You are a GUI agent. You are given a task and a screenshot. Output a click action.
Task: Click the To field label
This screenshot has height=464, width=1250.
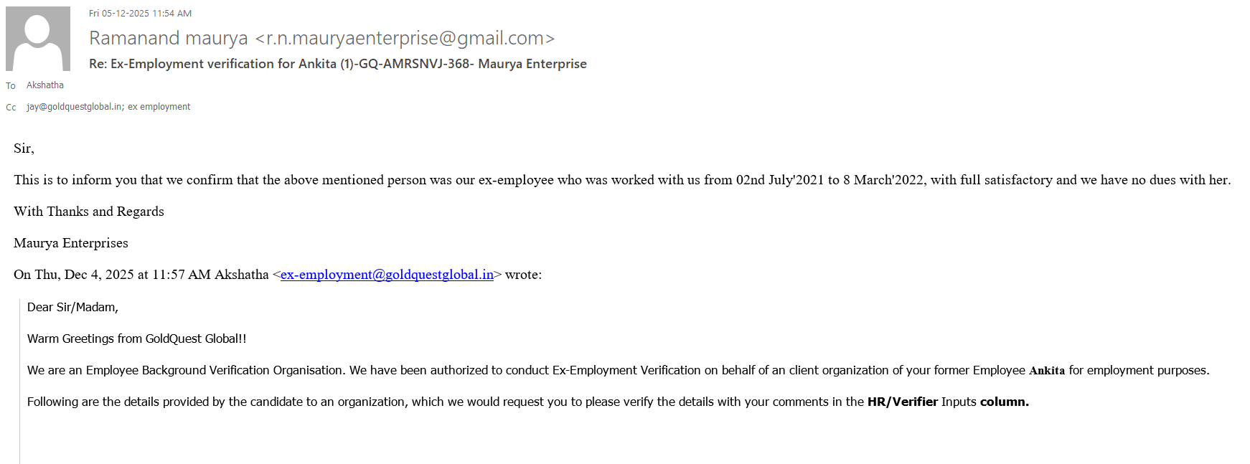click(11, 86)
